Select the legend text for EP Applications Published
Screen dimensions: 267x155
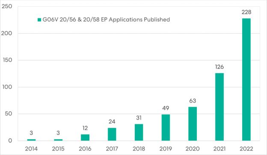(106, 20)
